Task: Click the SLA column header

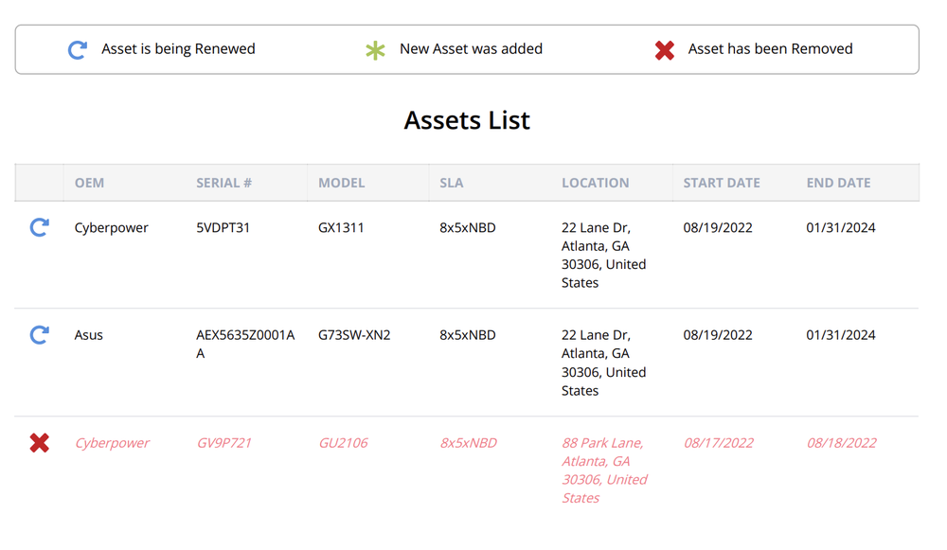Action: coord(452,183)
